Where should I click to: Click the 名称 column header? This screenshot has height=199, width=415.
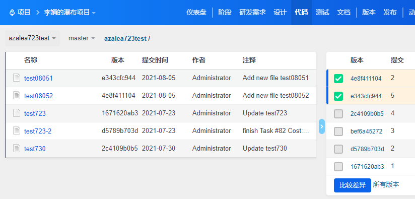[x=31, y=60]
